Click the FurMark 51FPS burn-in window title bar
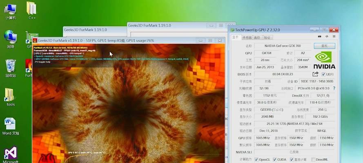 pos(129,40)
